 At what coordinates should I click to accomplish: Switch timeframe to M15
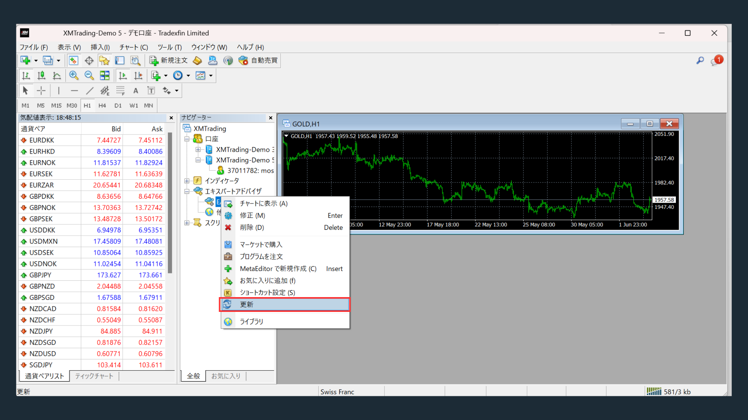[x=56, y=105]
